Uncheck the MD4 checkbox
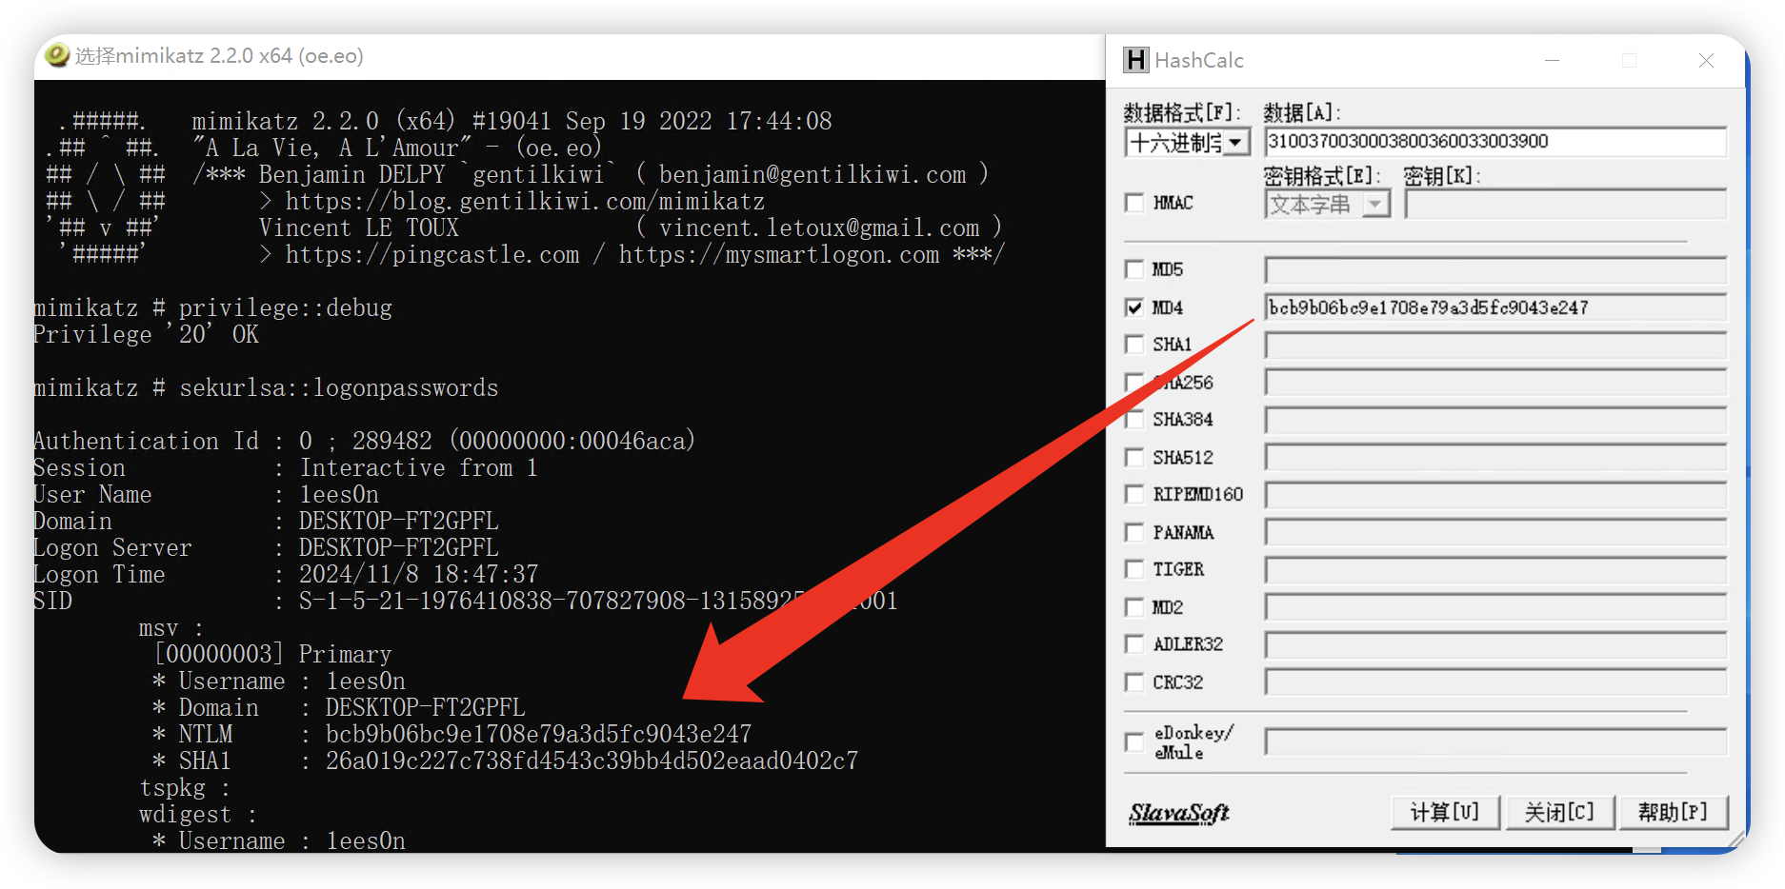The height and width of the screenshot is (889, 1785). coord(1133,307)
